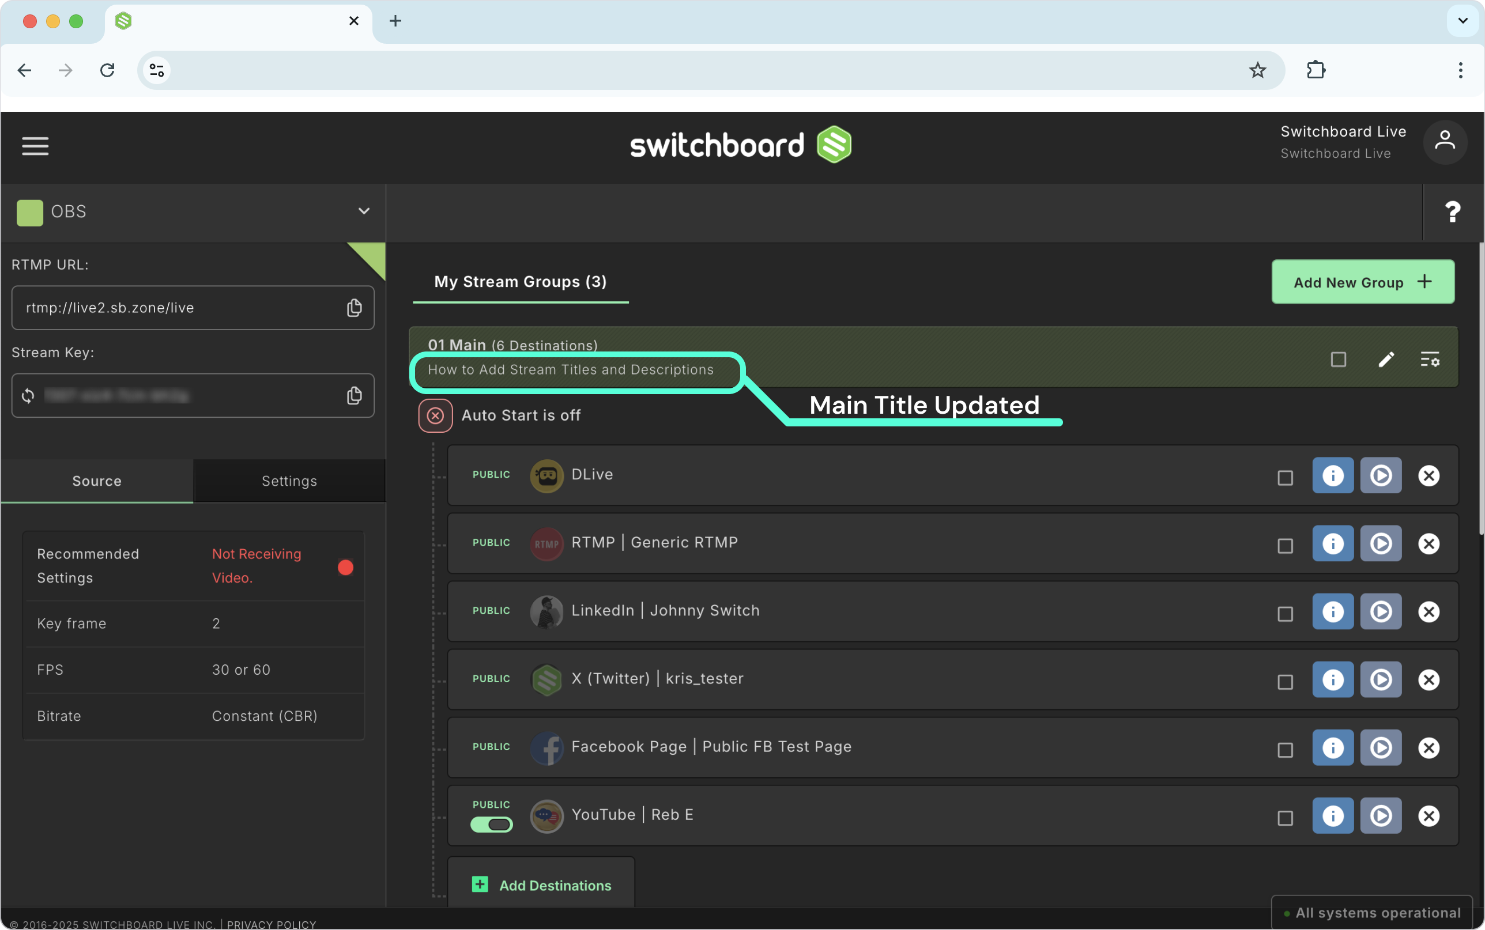Viewport: 1485px width, 930px height.
Task: Check the LinkedIn Johnny Switch checkbox
Action: [1285, 614]
